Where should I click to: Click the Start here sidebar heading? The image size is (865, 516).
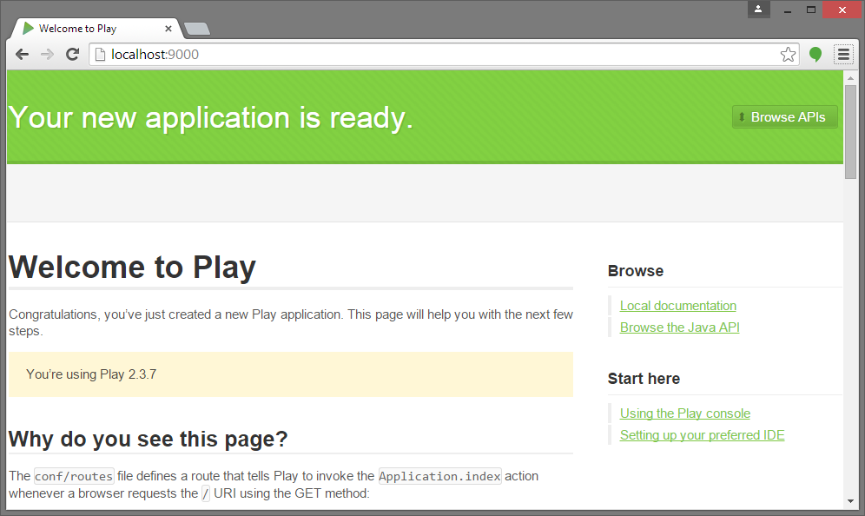[x=644, y=379]
